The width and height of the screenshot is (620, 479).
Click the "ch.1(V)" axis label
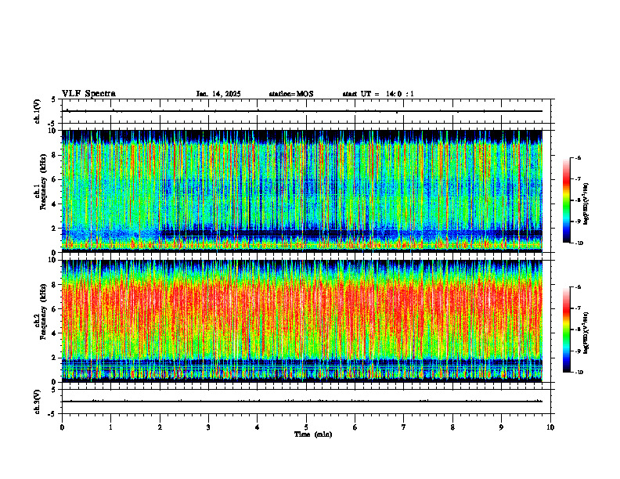tap(37, 111)
